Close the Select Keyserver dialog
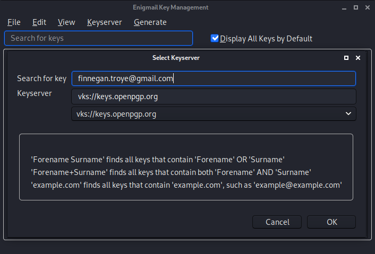The height and width of the screenshot is (254, 375). [358, 58]
